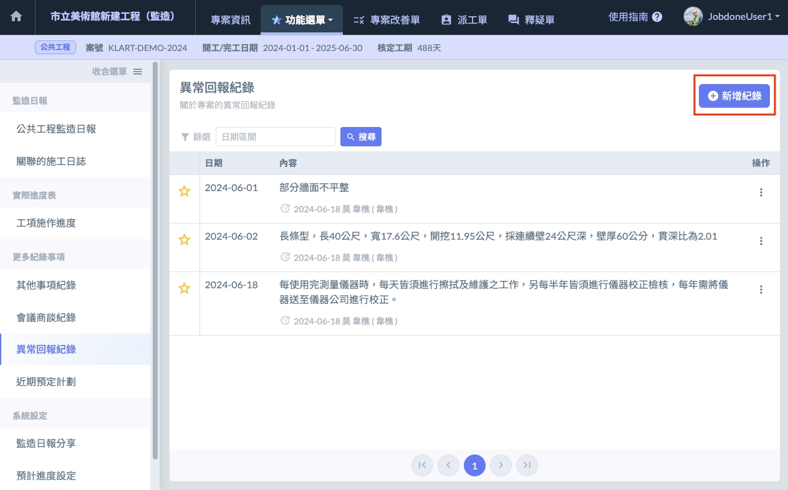Viewport: 788px width, 490px height.
Task: Collapse the sidebar using the hamburger icon
Action: 138,72
